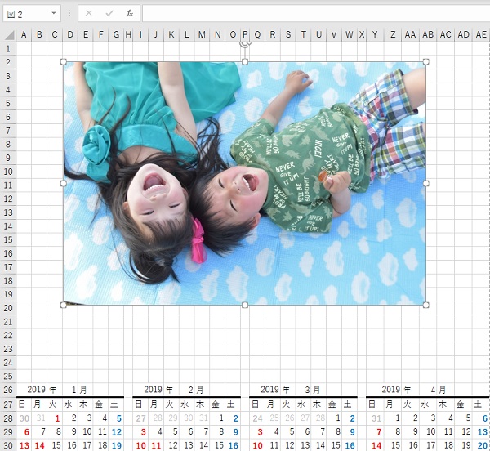This screenshot has width=490, height=451.
Task: Click the 2019 year cell for January calendar
Action: point(37,390)
